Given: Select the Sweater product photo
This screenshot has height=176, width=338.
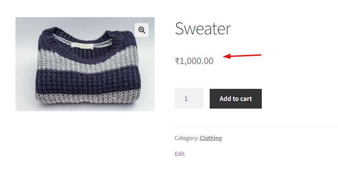Looking at the screenshot, I should click(x=85, y=64).
